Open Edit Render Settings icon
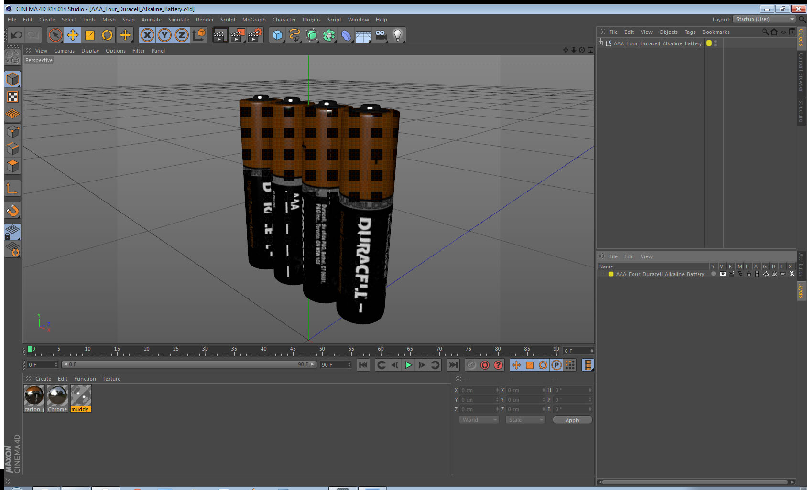Viewport: 807px width, 490px height. pyautogui.click(x=255, y=35)
